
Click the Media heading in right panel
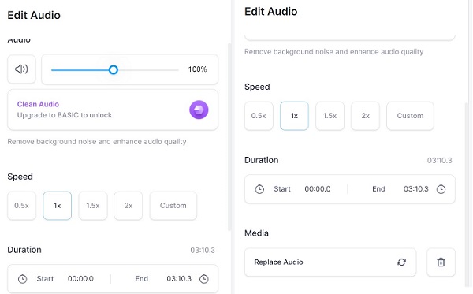coord(256,233)
